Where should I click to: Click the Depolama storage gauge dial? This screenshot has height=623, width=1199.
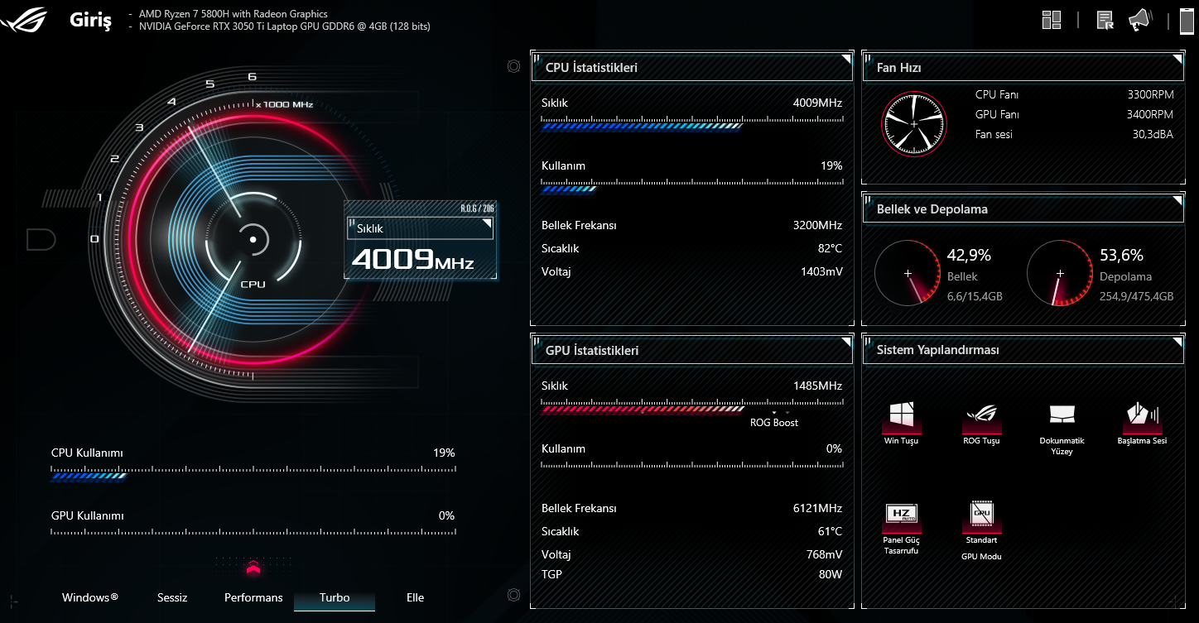point(1060,273)
